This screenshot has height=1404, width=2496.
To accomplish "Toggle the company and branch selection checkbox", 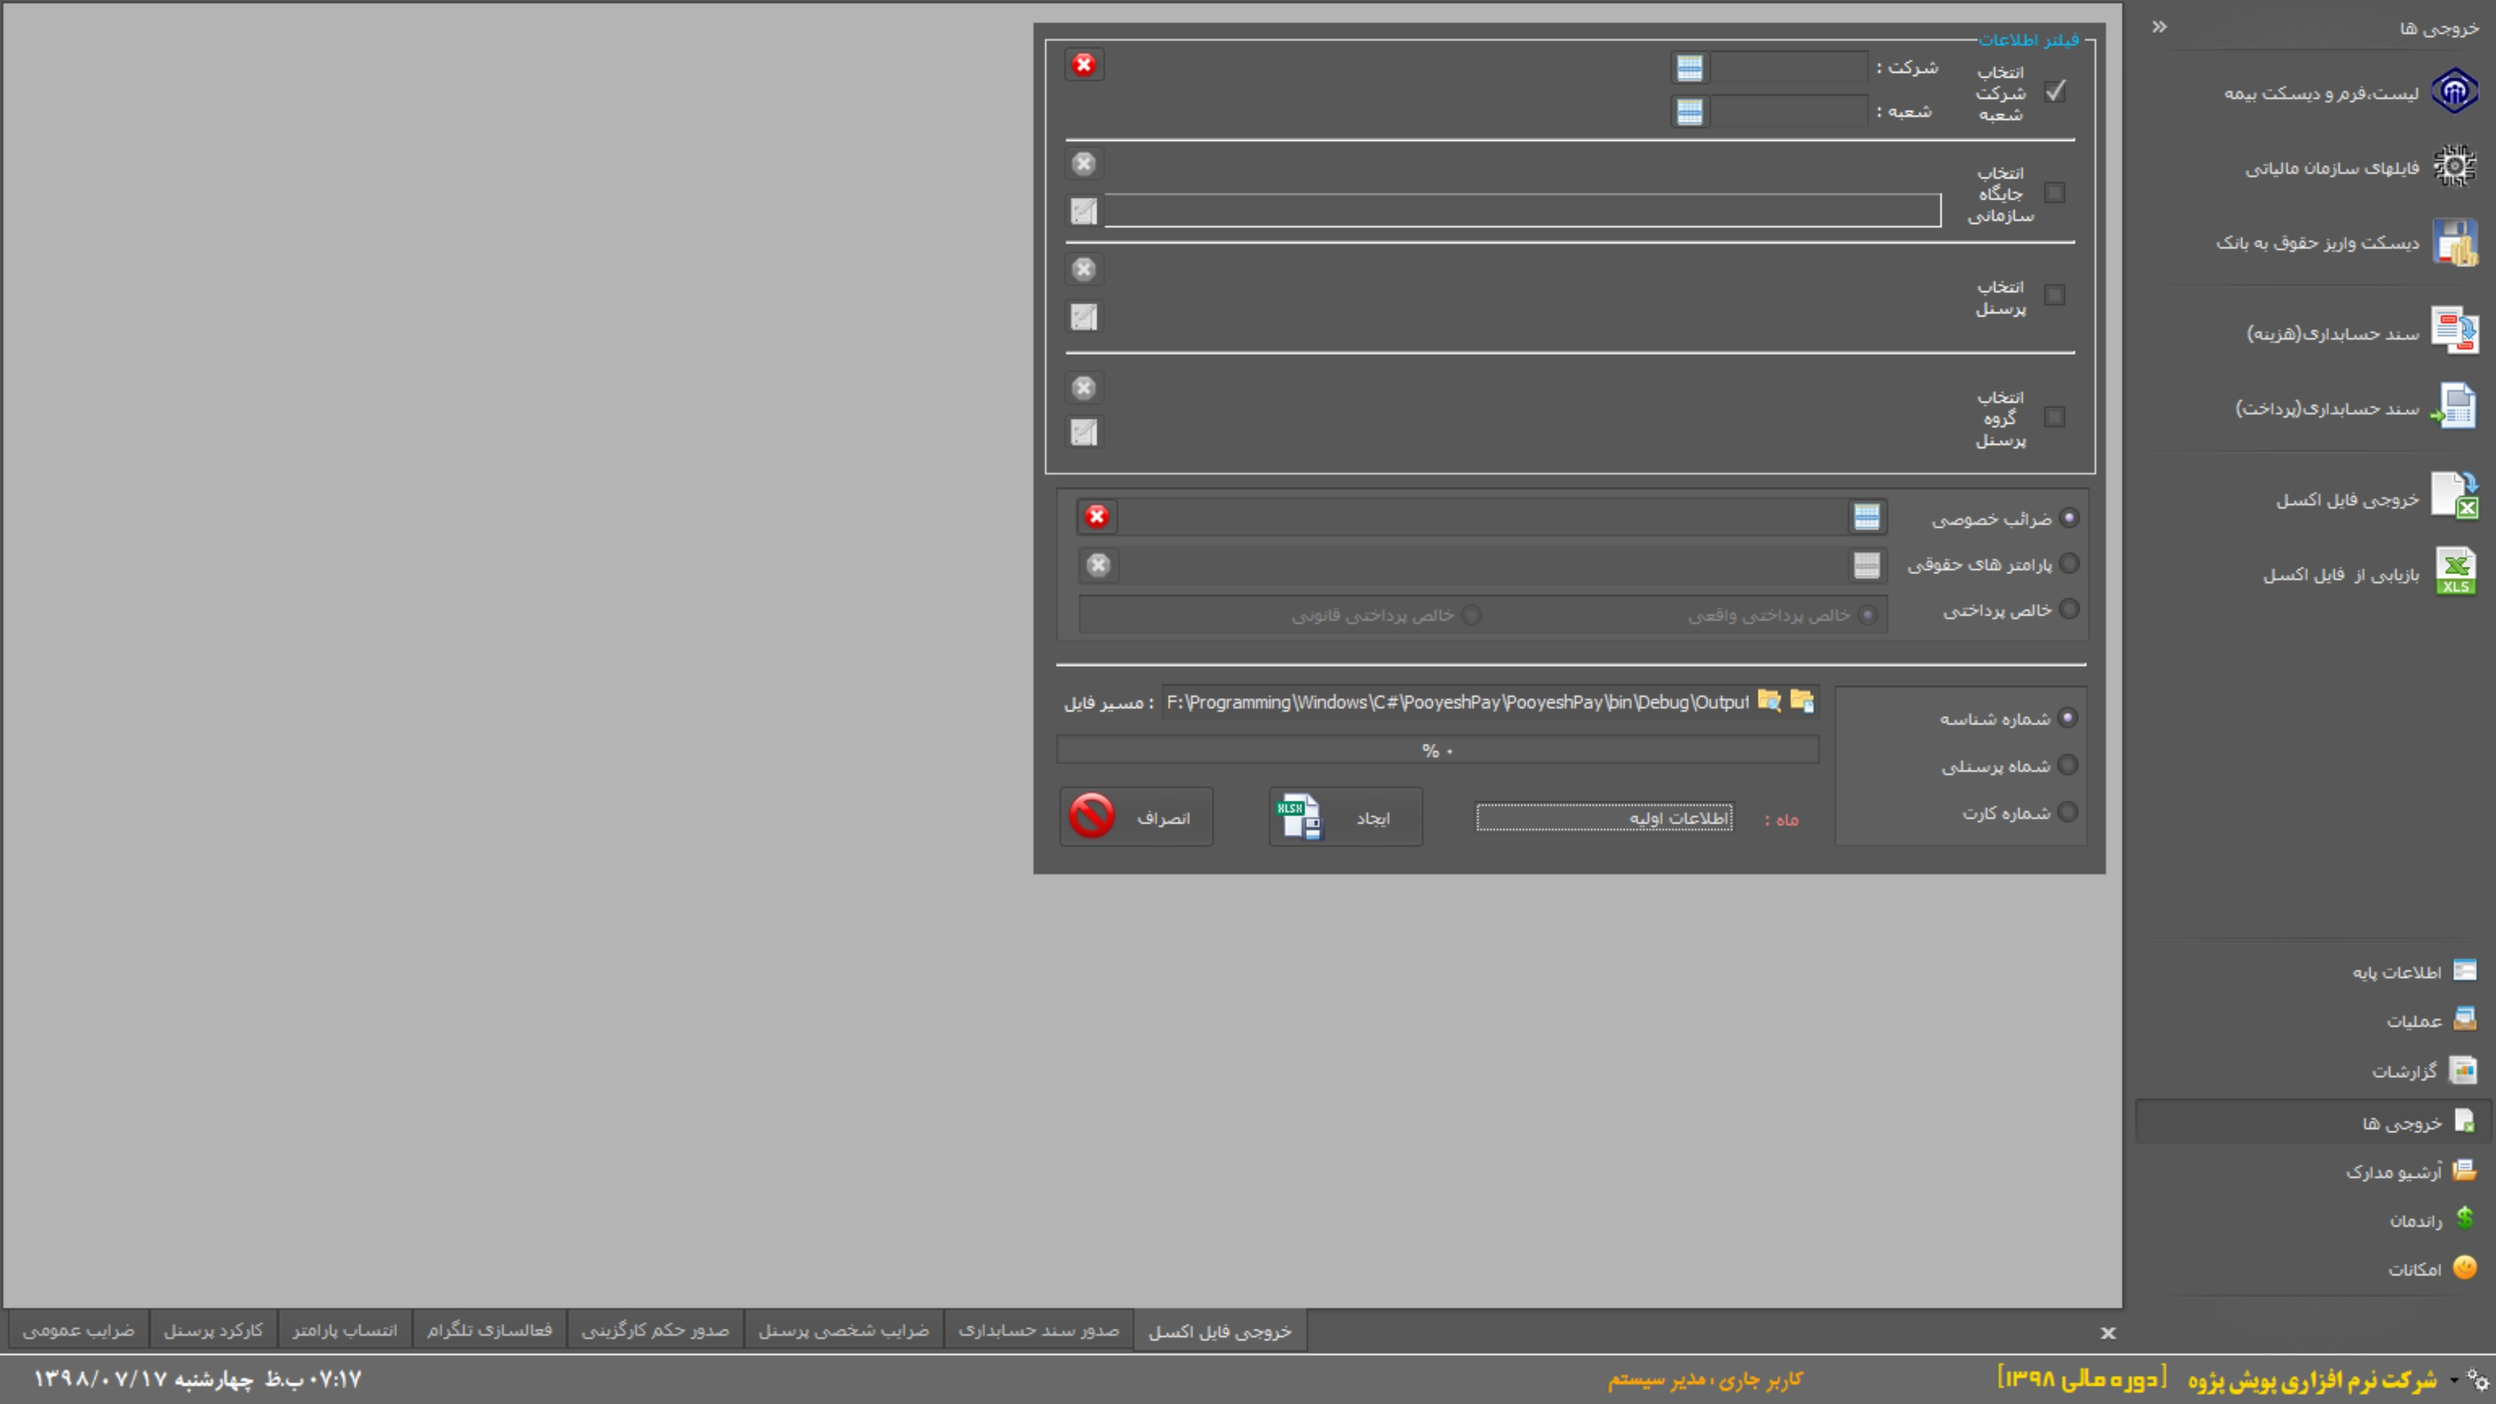I will (2054, 92).
